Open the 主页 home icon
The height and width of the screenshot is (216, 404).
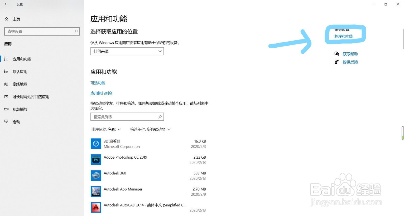coord(7,19)
